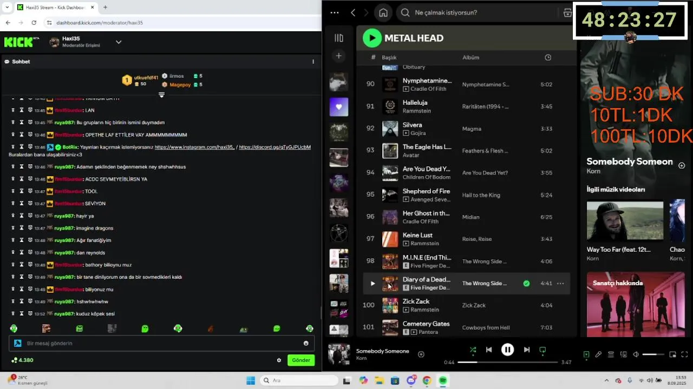The width and height of the screenshot is (693, 389).
Task: Open the Korn artist link in player bar
Action: point(361,358)
